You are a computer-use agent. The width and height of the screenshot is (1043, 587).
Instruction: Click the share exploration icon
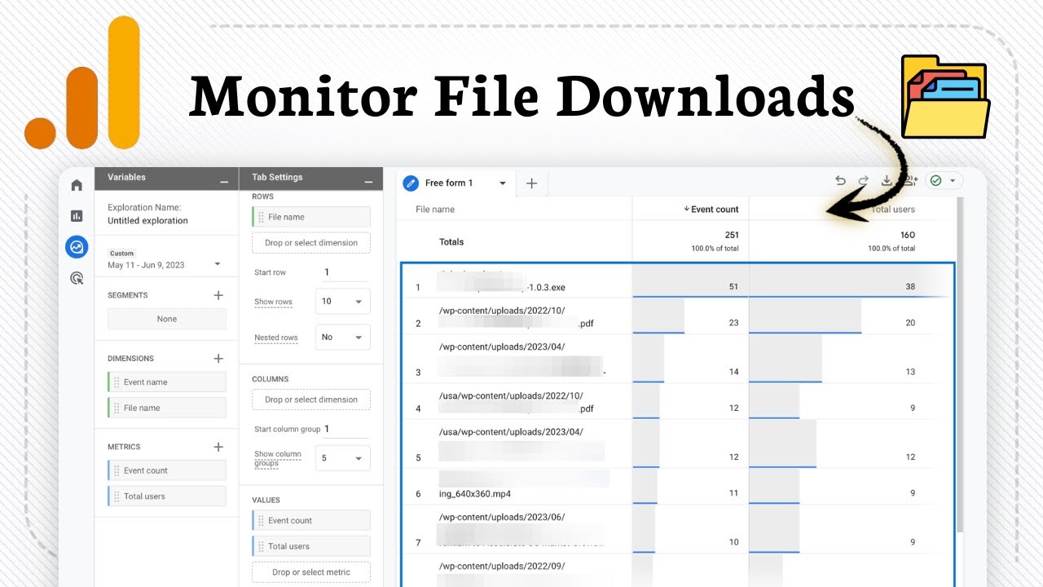(x=910, y=181)
